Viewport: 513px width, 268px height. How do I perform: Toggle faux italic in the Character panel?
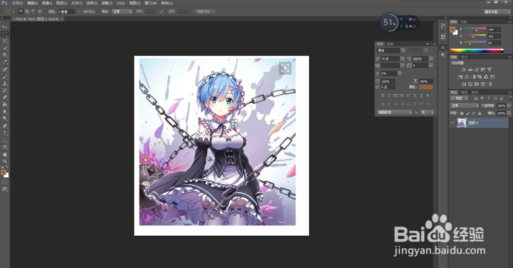(389, 96)
